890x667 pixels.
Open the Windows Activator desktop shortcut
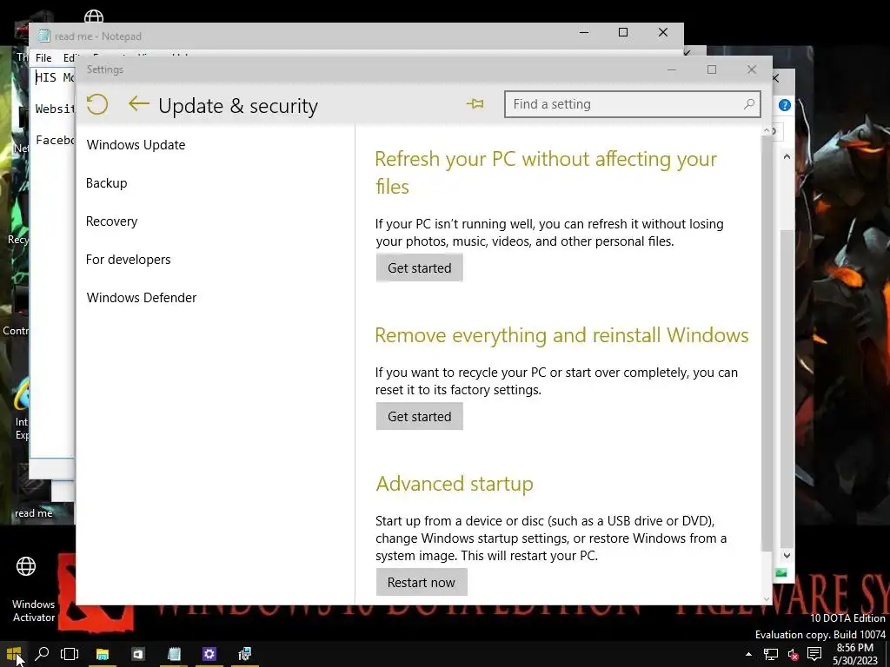click(33, 589)
